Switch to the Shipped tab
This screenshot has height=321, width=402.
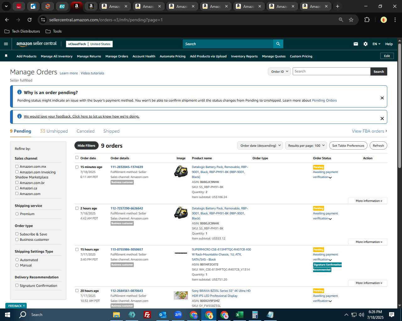coord(111,131)
